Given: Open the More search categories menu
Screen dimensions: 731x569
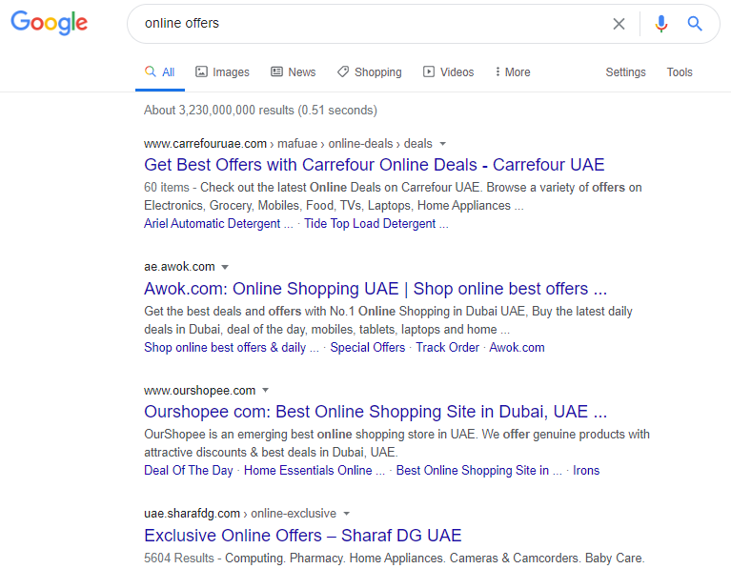Looking at the screenshot, I should [x=513, y=72].
